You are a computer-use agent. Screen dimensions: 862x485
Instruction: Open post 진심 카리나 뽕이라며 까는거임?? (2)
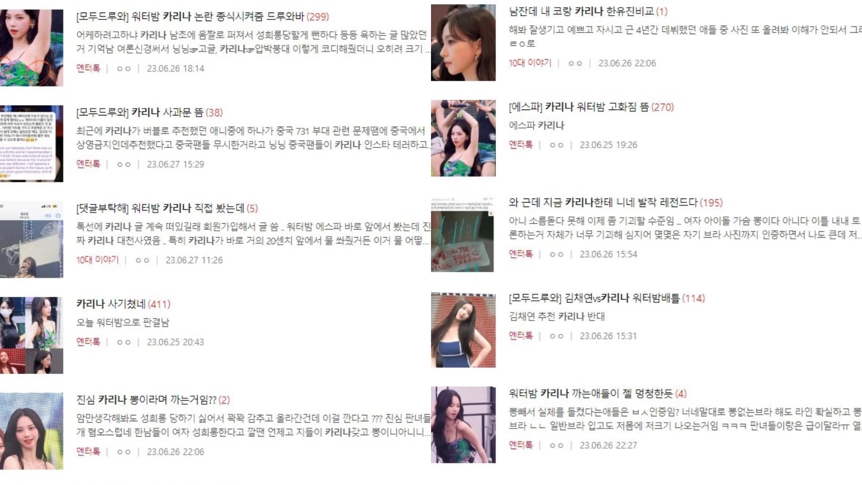point(153,400)
